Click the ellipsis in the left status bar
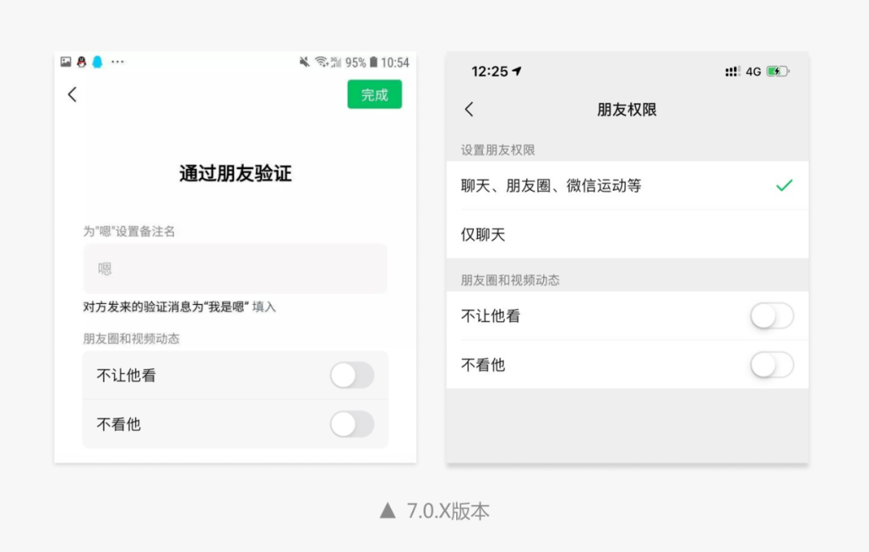 [x=117, y=60]
